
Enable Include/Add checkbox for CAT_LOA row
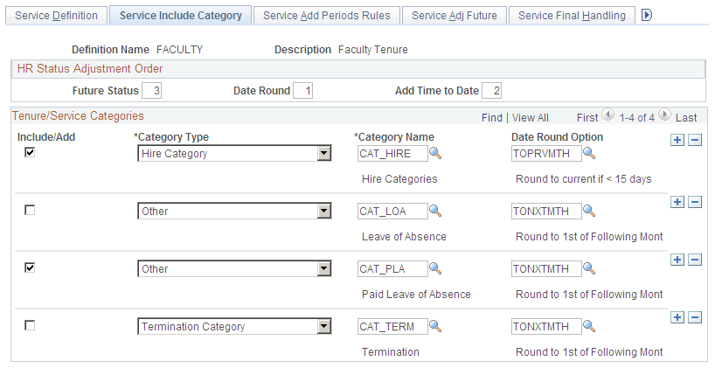(31, 210)
